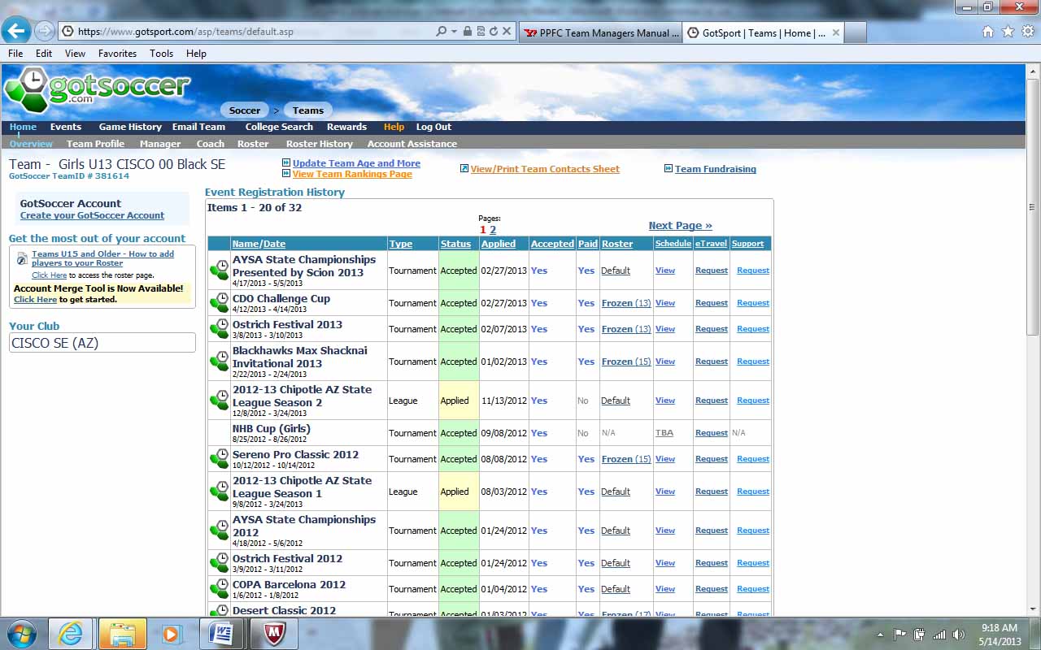The width and height of the screenshot is (1041, 650).
Task: Click the address bar dropdown arrow
Action: click(x=455, y=32)
